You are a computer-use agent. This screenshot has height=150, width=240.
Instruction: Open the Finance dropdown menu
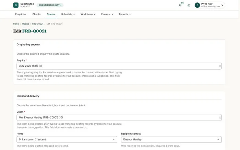pos(107,14)
